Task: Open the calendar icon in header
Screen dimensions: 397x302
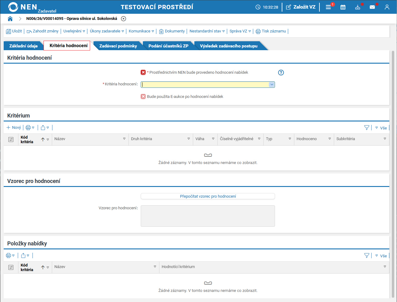Action: 343,7
